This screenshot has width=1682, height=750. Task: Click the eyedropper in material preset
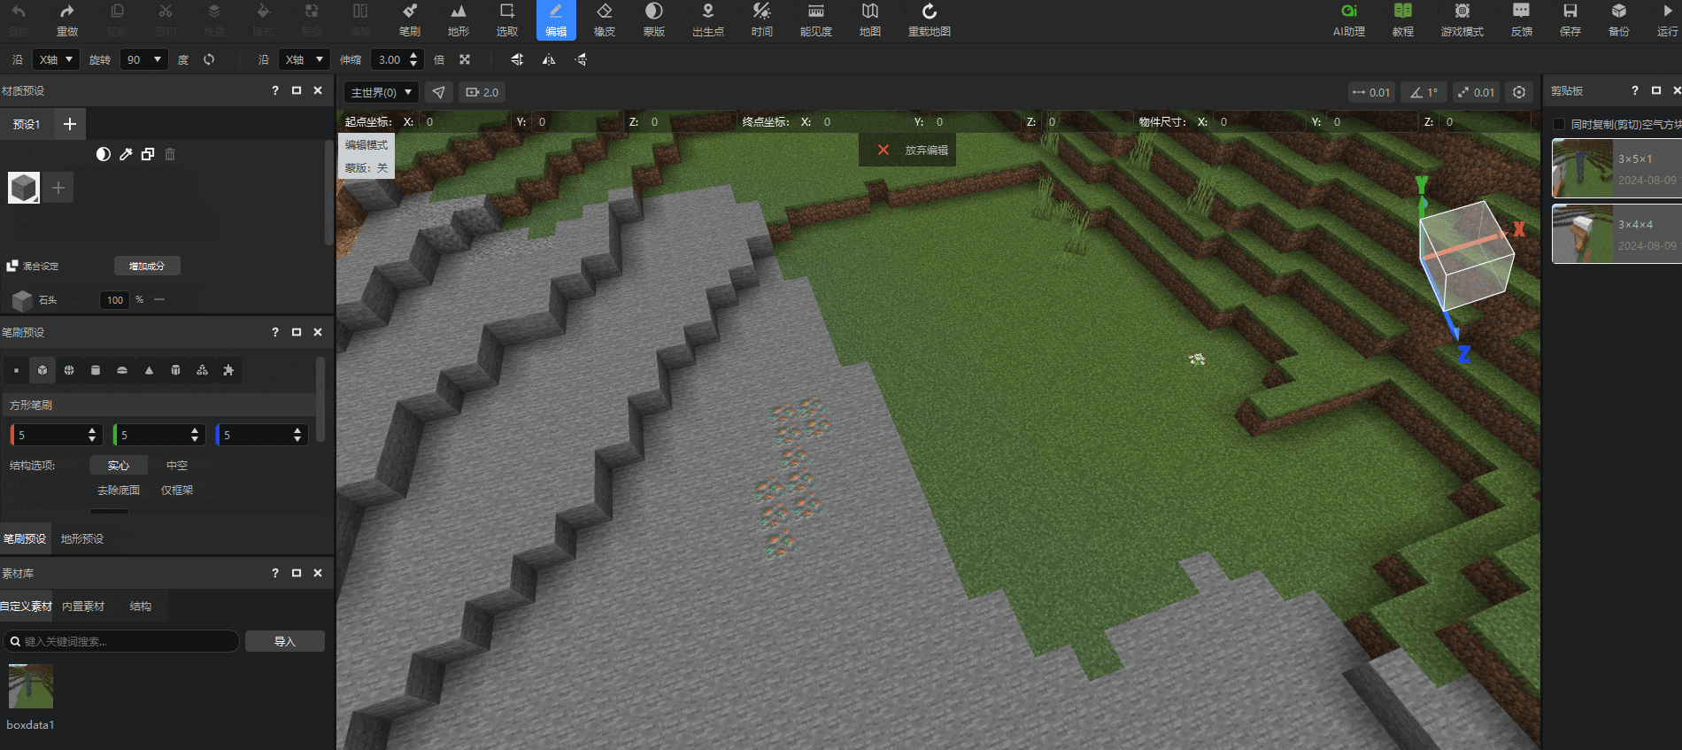point(126,154)
